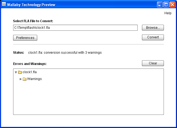Click the Warnings folder icon
The width and height of the screenshot is (177, 128).
coord(25,79)
